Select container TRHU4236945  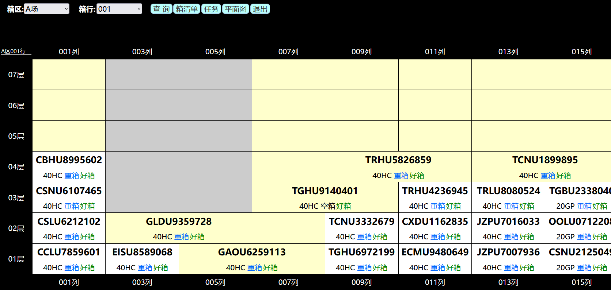click(x=435, y=191)
